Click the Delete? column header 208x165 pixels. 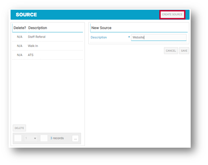[20, 28]
